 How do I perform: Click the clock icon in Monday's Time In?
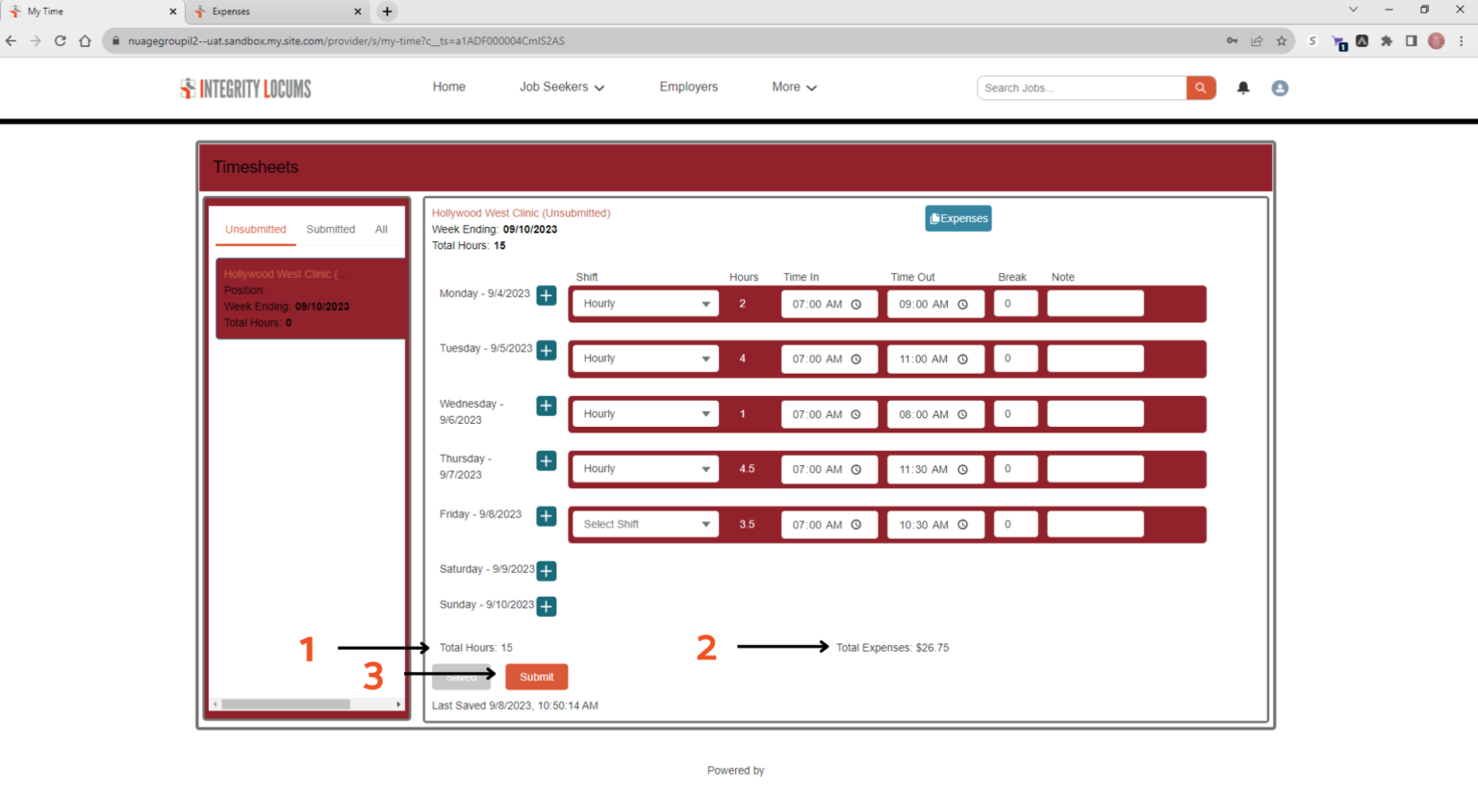[855, 305]
